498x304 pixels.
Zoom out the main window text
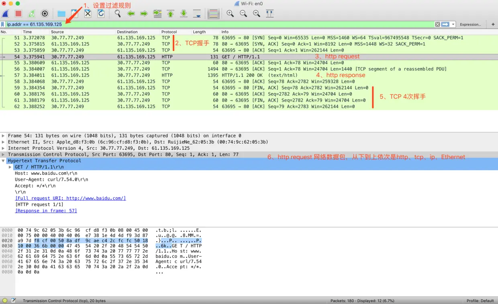click(x=243, y=14)
